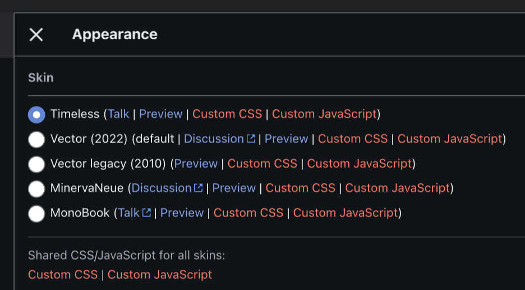Viewport: 525px width, 290px height.
Task: Open Custom JavaScript for Vector legacy
Action: [x=360, y=163]
